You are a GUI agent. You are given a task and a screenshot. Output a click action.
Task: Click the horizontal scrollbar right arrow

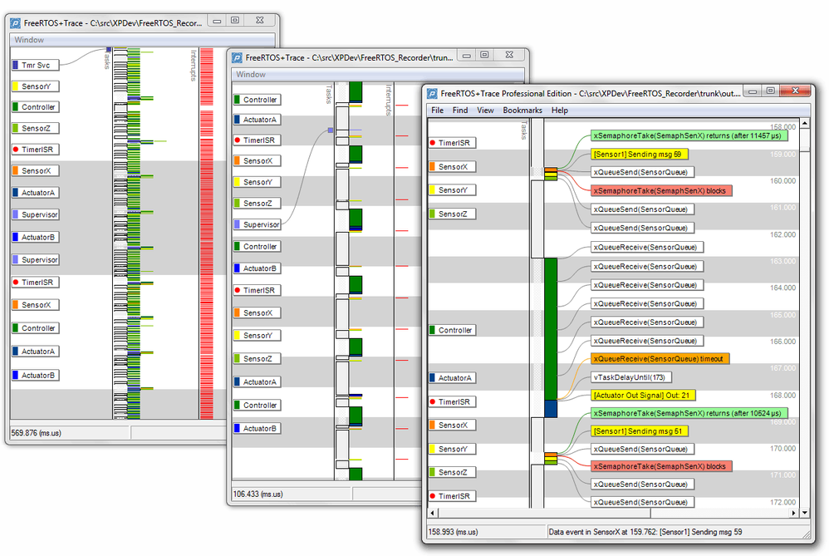pyautogui.click(x=793, y=513)
